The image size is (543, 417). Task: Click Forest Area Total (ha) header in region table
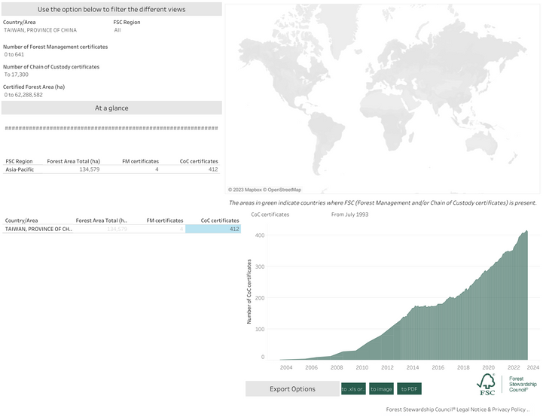[x=73, y=161]
